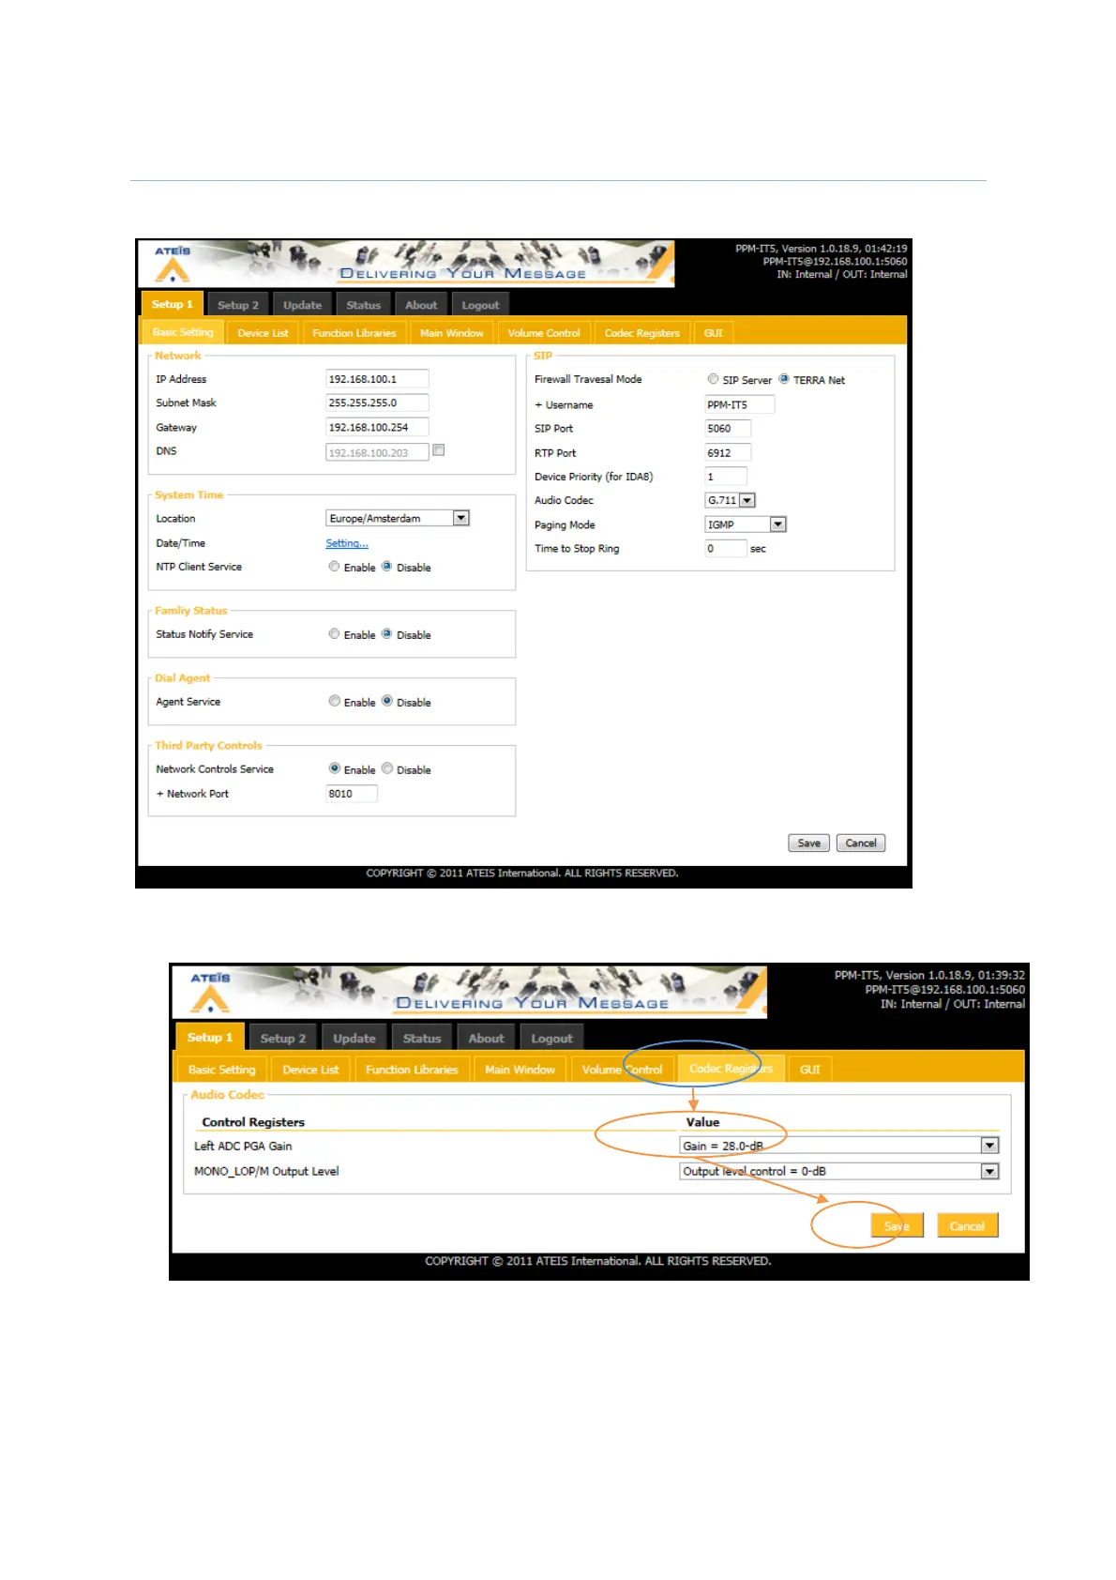Enable the DNS checkbox

[438, 450]
